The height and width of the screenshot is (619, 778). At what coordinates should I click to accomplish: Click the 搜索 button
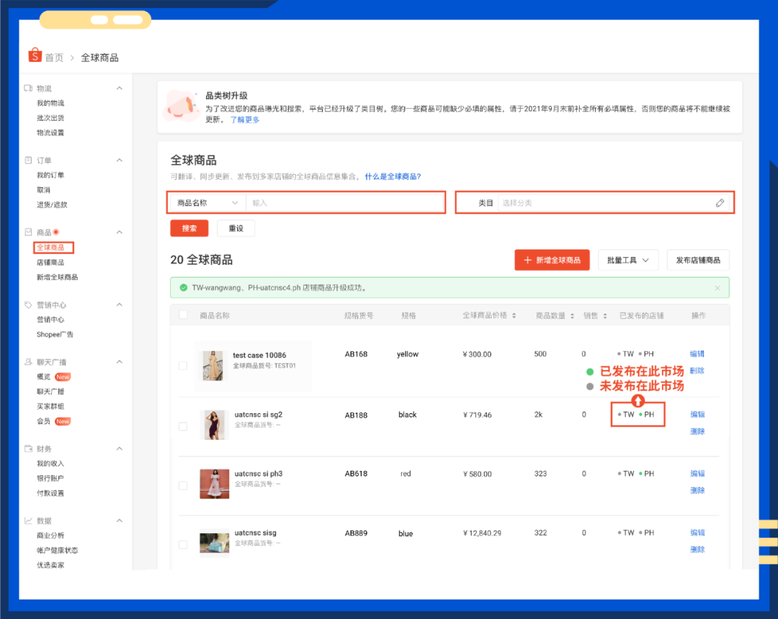tap(189, 228)
